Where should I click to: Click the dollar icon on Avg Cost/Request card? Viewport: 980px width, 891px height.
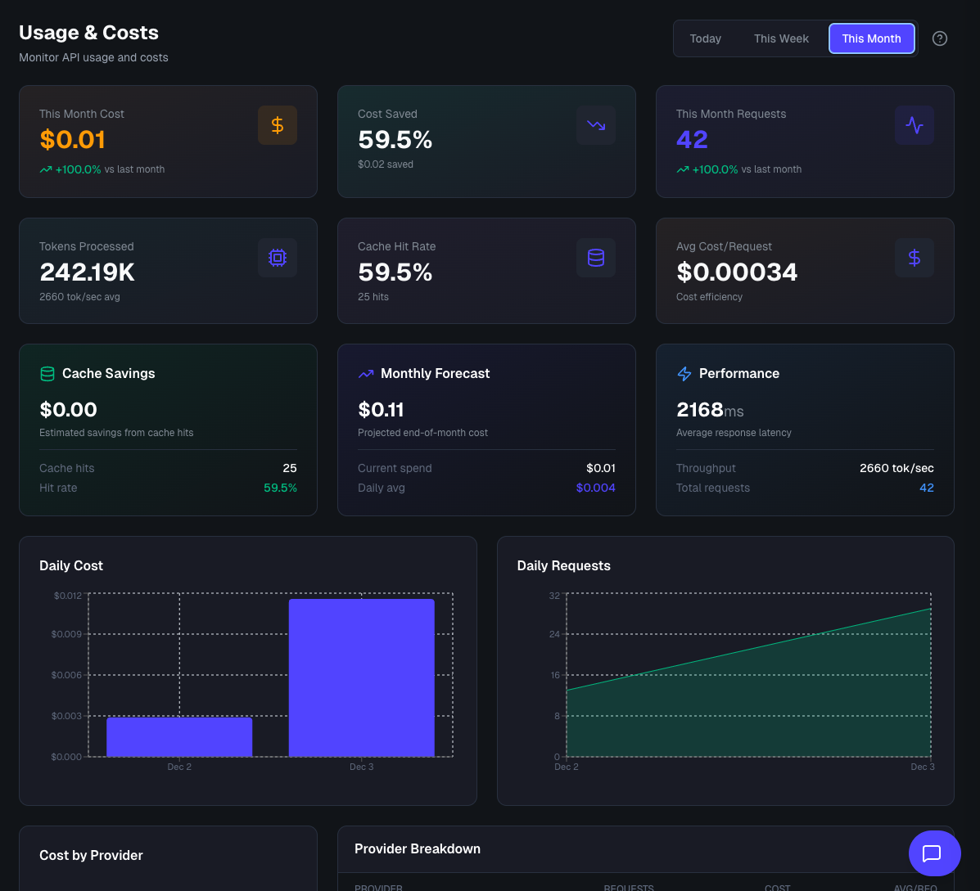(914, 258)
